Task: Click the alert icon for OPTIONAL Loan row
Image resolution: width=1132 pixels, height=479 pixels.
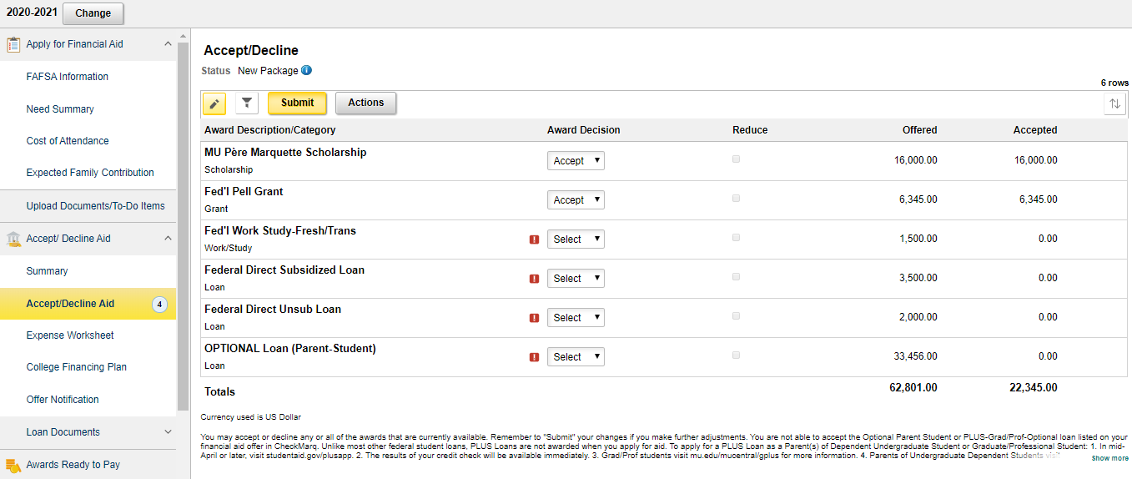Action: click(534, 357)
